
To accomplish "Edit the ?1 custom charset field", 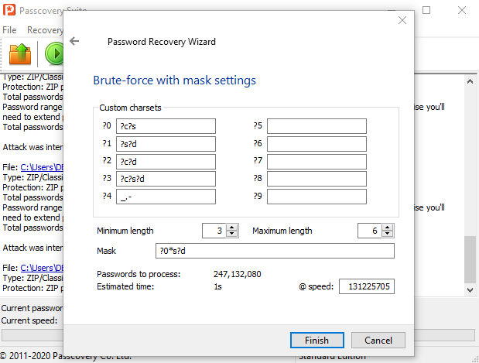I will [166, 144].
